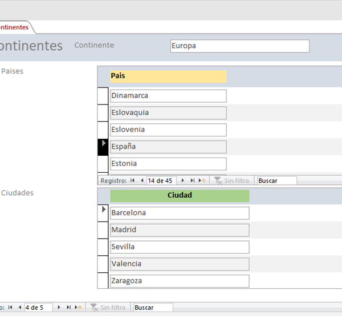The width and height of the screenshot is (342, 316).
Task: Click Sin filtro in bottom navigator
Action: [108, 307]
